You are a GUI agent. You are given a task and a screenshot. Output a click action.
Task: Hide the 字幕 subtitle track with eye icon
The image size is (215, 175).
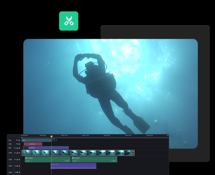click(17, 144)
